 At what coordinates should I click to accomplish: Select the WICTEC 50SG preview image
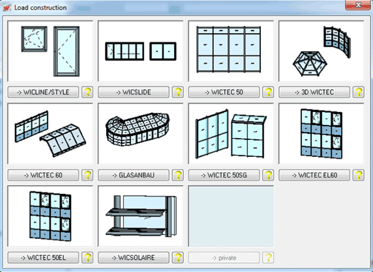pyautogui.click(x=231, y=134)
